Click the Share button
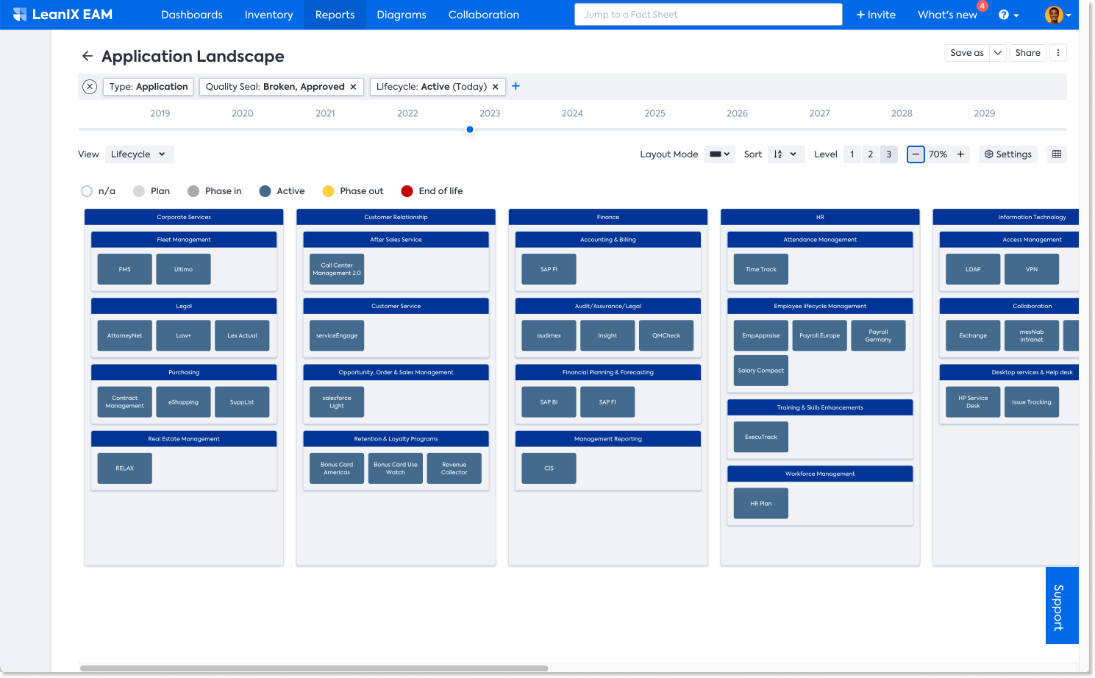 pos(1027,53)
